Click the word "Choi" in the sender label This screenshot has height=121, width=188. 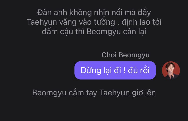coord(109,55)
